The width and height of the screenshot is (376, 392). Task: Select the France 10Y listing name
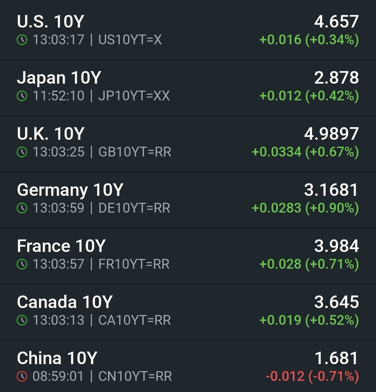tap(61, 246)
